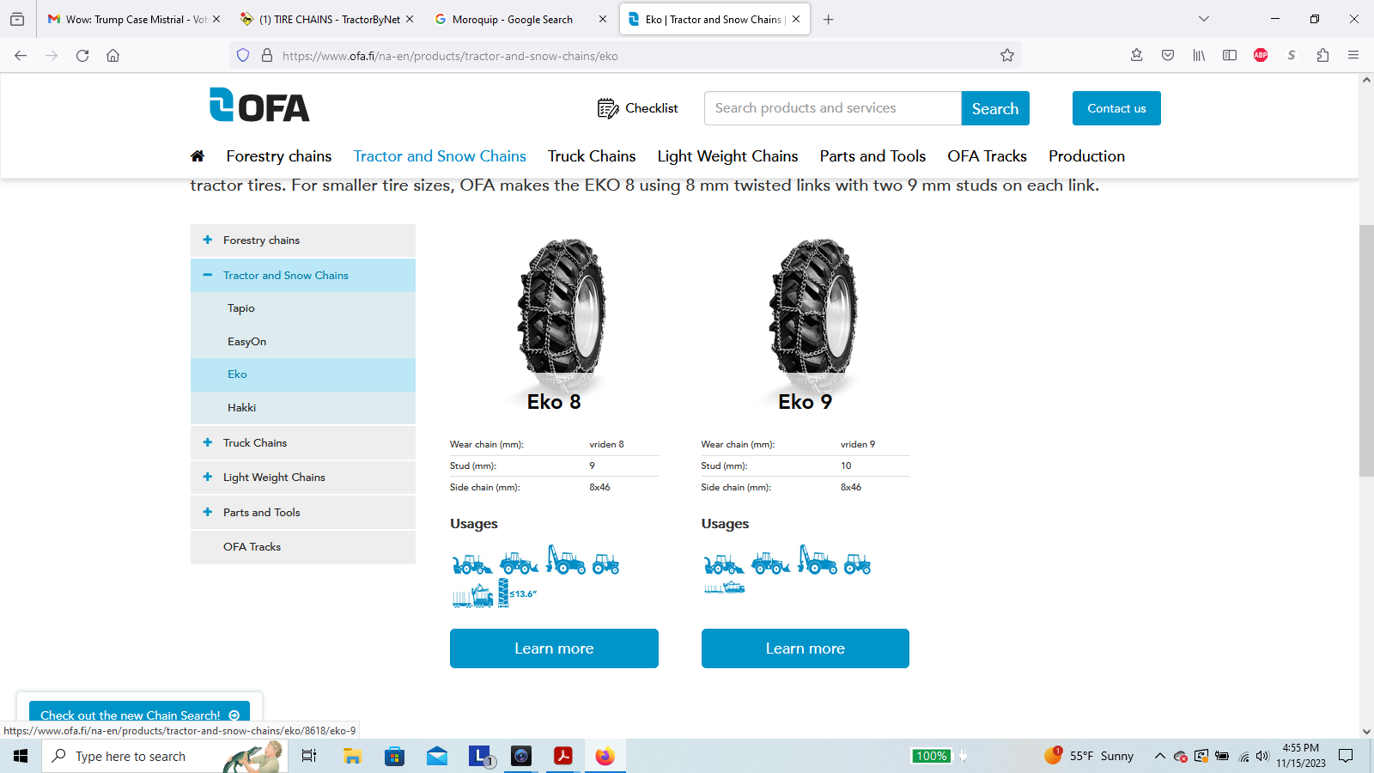The height and width of the screenshot is (773, 1374).
Task: Open Tractor and Snow Chains top menu
Action: (440, 156)
